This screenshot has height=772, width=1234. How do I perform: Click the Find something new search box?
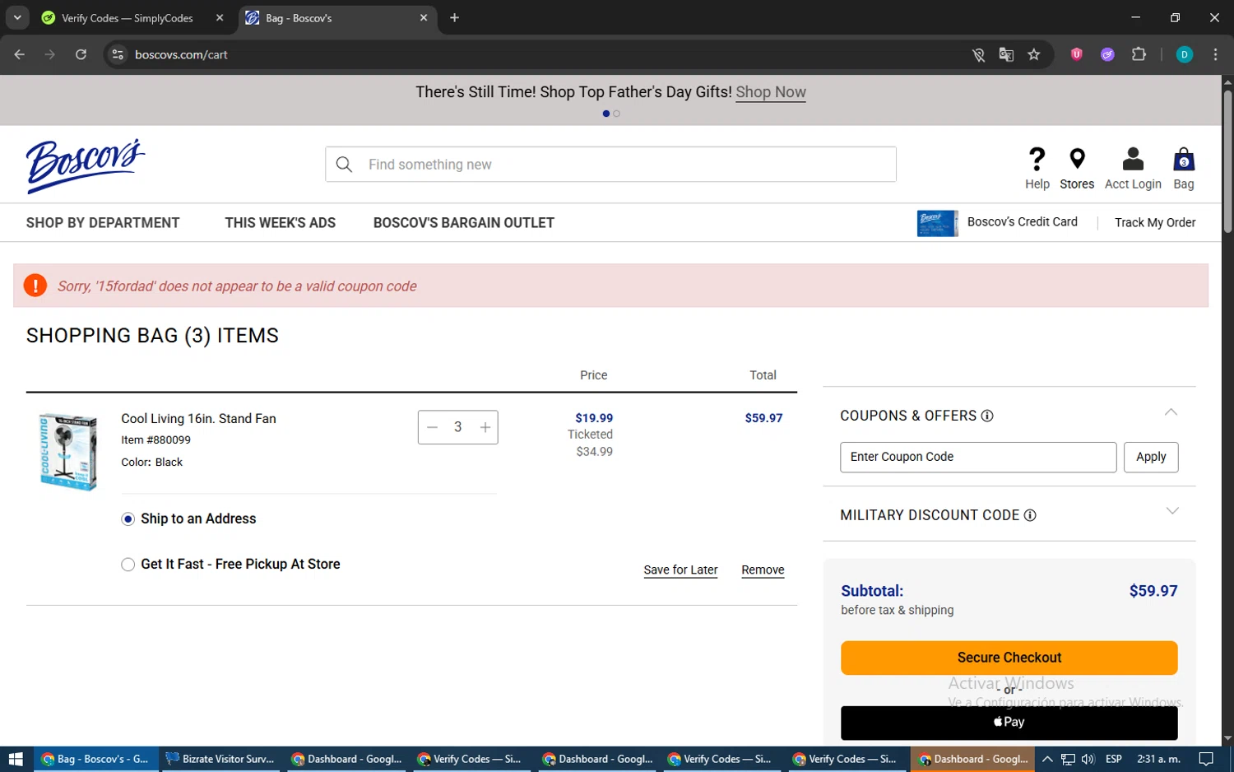coord(610,165)
